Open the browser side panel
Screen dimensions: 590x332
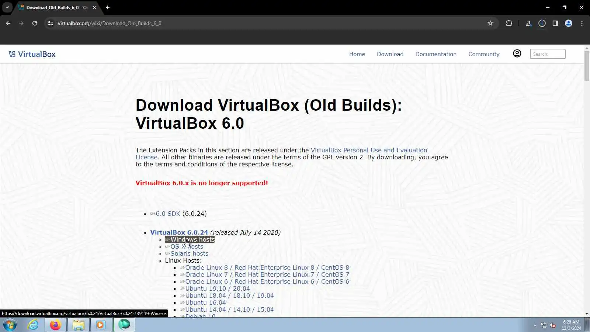coord(555,23)
